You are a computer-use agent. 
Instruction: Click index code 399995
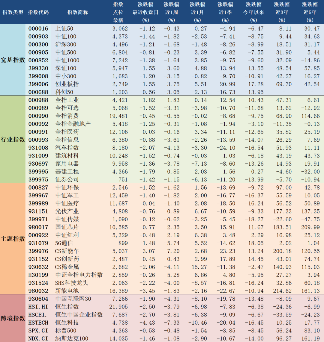[x=38, y=172]
